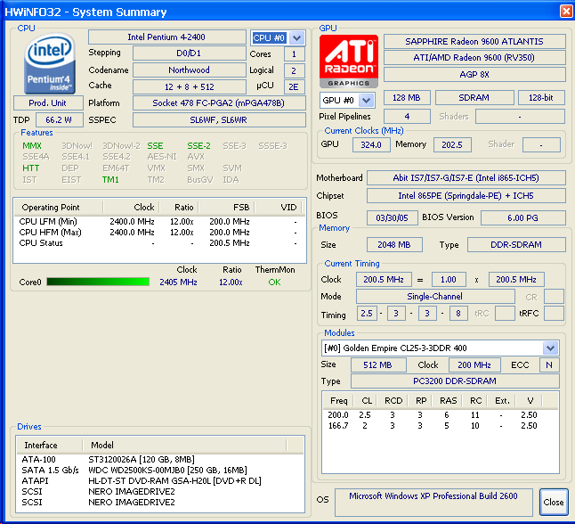Viewport: 575px width, 524px height.
Task: Click the ATI Radeon Graphics logo
Action: pyautogui.click(x=348, y=61)
